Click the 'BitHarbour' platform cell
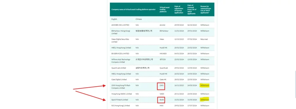Screen dimensions: 296x109 [x=164, y=31]
